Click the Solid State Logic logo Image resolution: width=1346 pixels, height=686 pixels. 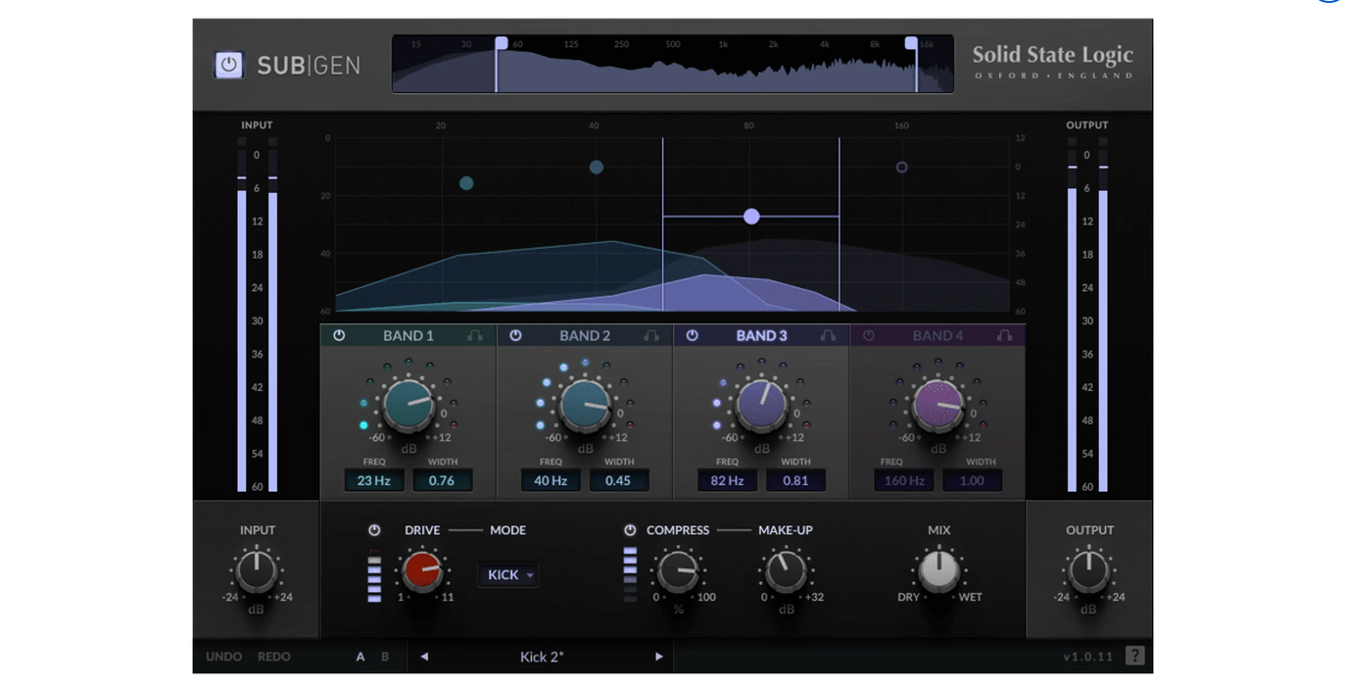(1052, 62)
